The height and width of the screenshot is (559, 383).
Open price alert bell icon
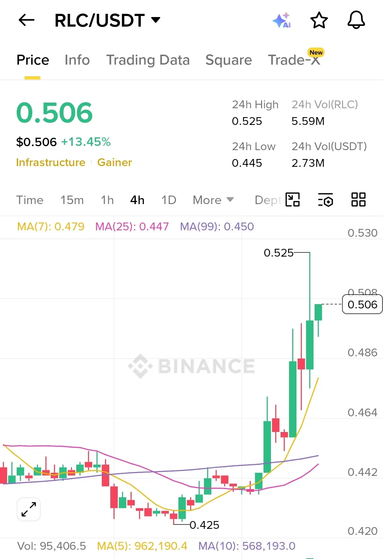(356, 20)
